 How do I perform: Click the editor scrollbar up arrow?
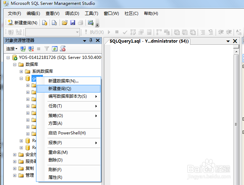(x=236, y=52)
